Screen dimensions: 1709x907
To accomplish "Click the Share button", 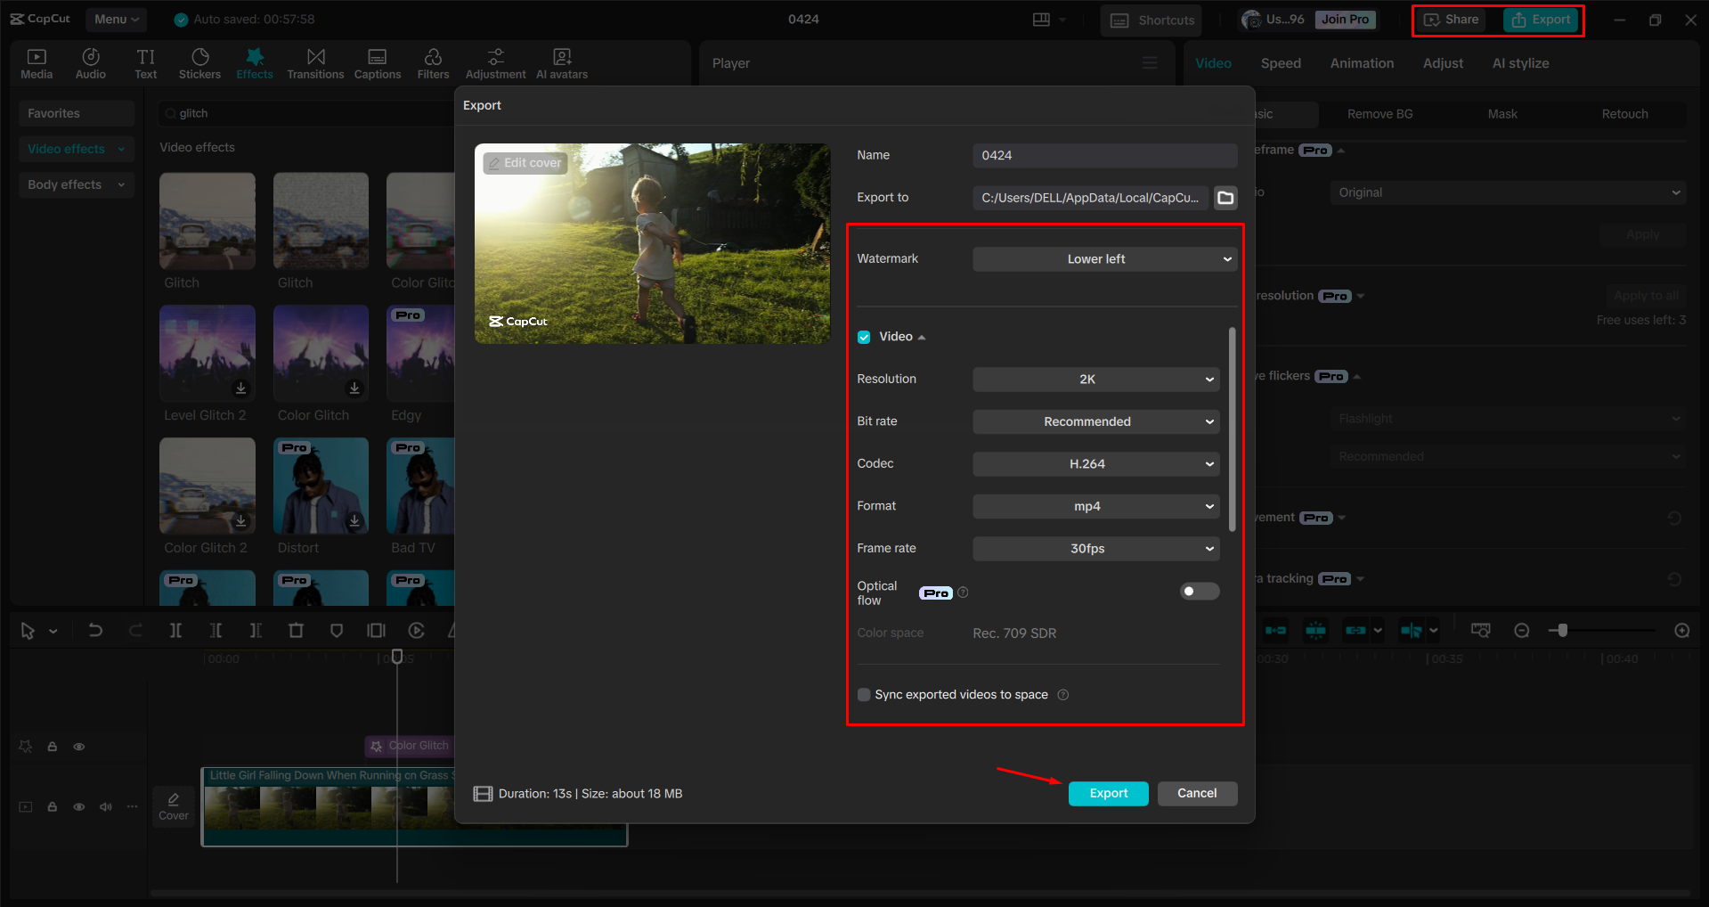I will pyautogui.click(x=1451, y=20).
